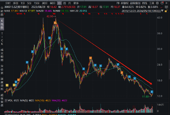The width and height of the screenshot is (170, 115).
Task: Click the 42.50 high price label
Action: (x=50, y=16)
